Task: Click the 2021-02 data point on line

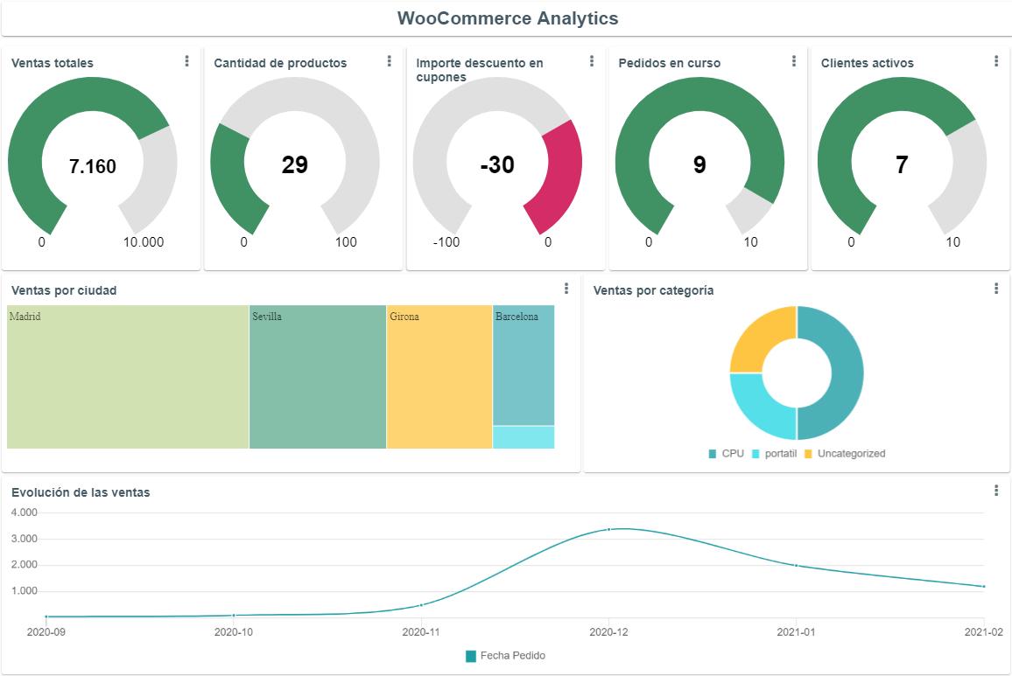Action: click(x=984, y=586)
